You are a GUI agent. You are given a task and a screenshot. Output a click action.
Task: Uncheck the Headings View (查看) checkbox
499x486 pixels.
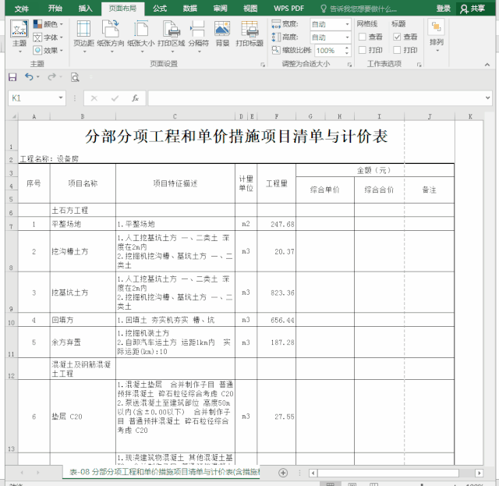[397, 37]
